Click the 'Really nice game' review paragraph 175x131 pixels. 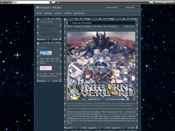(101, 117)
